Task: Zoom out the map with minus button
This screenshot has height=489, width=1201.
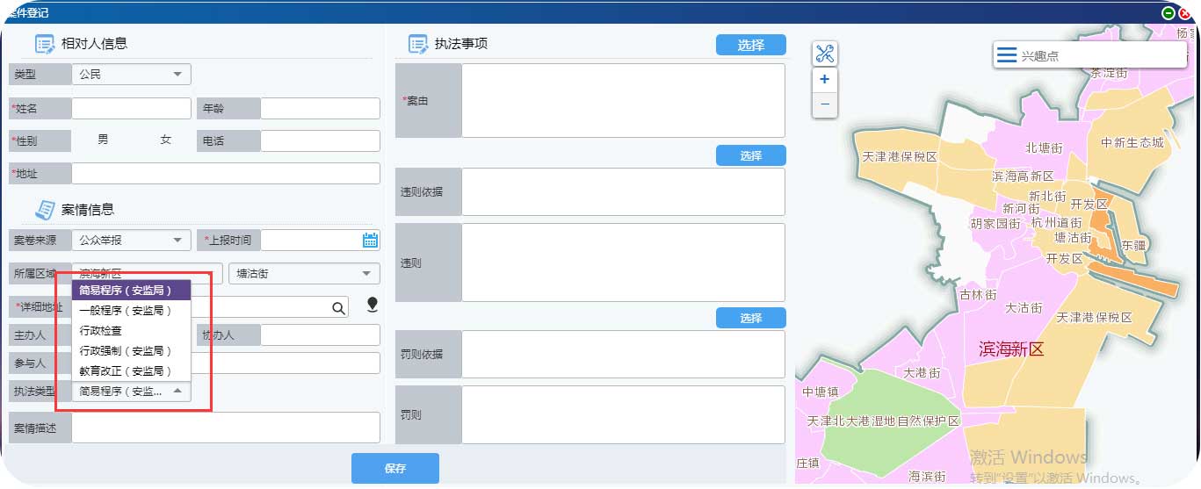Action: pyautogui.click(x=824, y=104)
